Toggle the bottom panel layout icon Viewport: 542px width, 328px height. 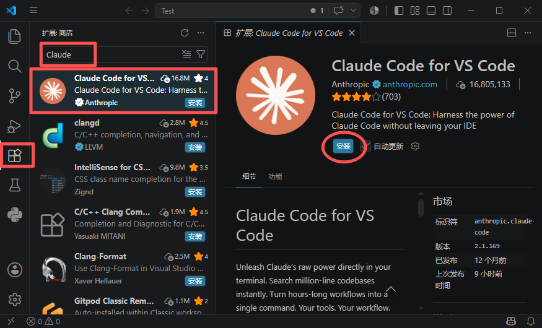pyautogui.click(x=431, y=11)
